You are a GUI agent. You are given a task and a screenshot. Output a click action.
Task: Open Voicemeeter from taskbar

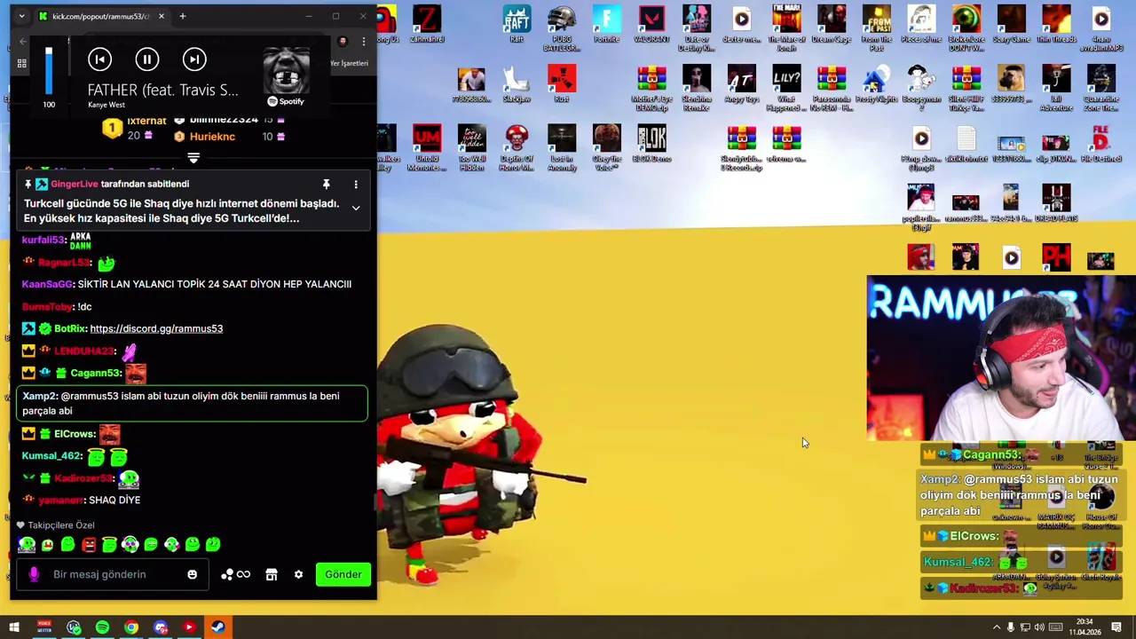click(x=43, y=627)
